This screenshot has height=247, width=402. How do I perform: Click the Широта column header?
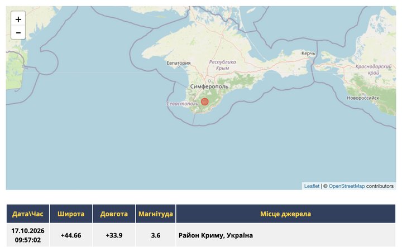pyautogui.click(x=71, y=214)
